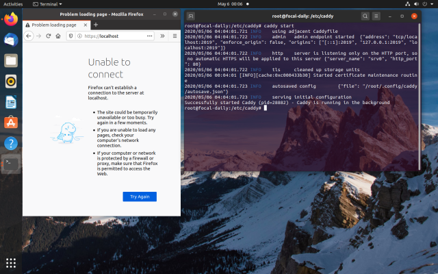Open the tracking protection shield icon
438x274 pixels.
(x=70, y=35)
